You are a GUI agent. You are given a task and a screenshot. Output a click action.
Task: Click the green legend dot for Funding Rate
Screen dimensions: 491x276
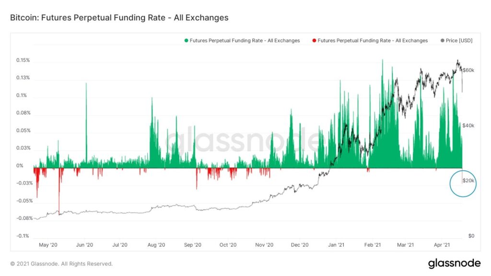tap(186, 41)
